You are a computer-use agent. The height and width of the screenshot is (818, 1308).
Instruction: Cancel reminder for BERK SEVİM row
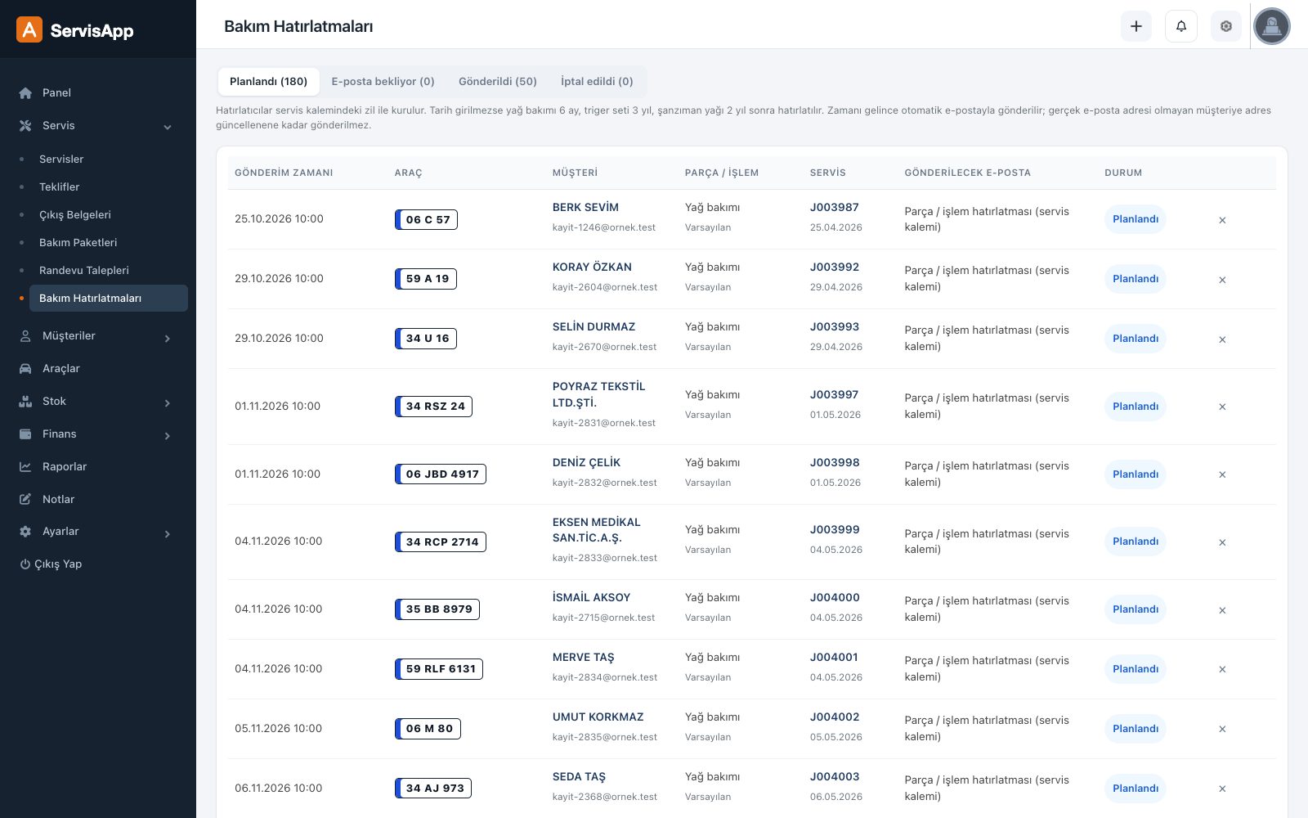click(1222, 220)
